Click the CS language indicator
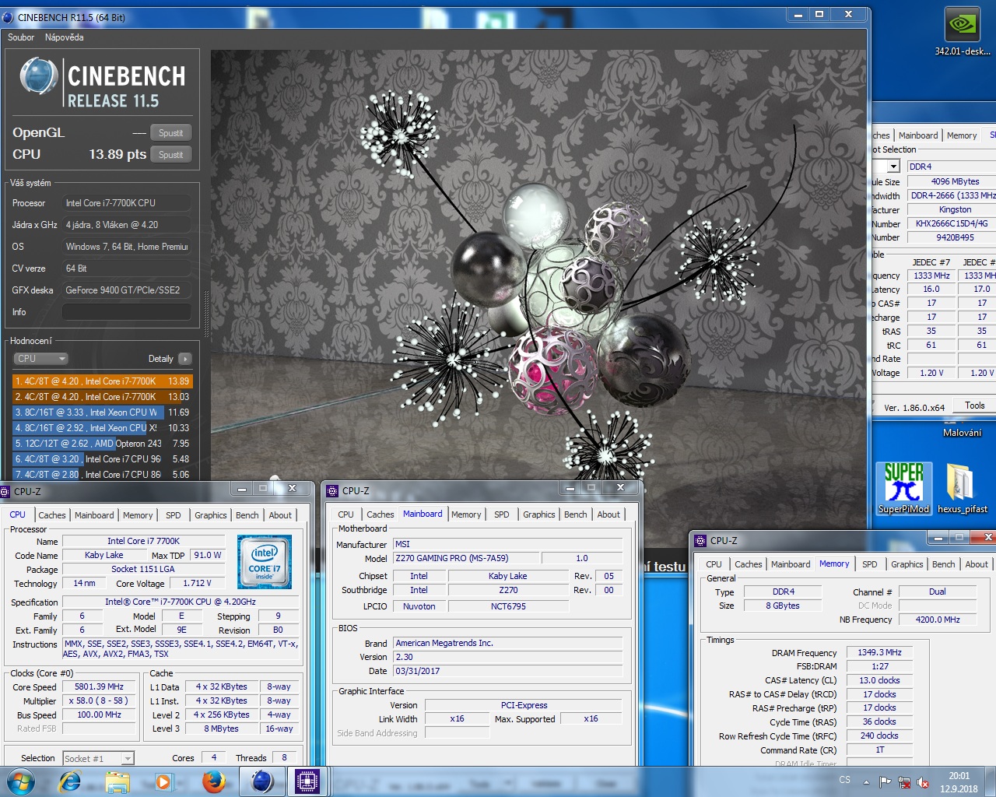This screenshot has width=996, height=797. [x=845, y=780]
